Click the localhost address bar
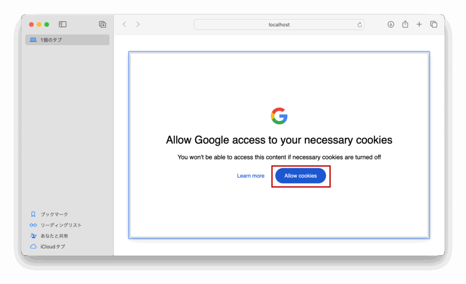Image resolution: width=466 pixels, height=284 pixels. [x=279, y=25]
